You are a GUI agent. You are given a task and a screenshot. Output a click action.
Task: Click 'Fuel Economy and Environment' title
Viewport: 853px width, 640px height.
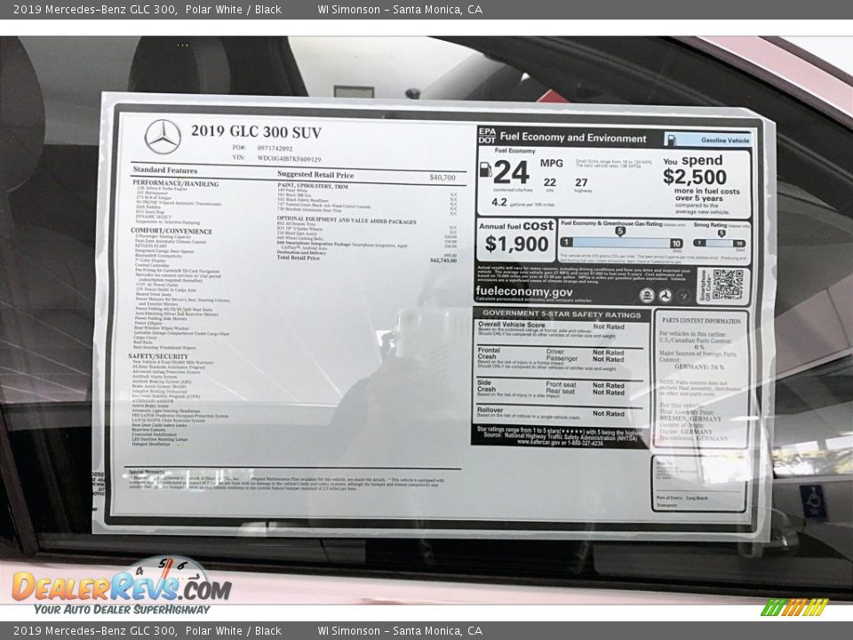click(573, 138)
